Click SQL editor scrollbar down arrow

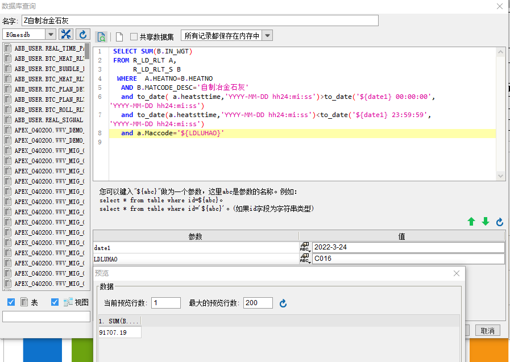tap(500, 176)
